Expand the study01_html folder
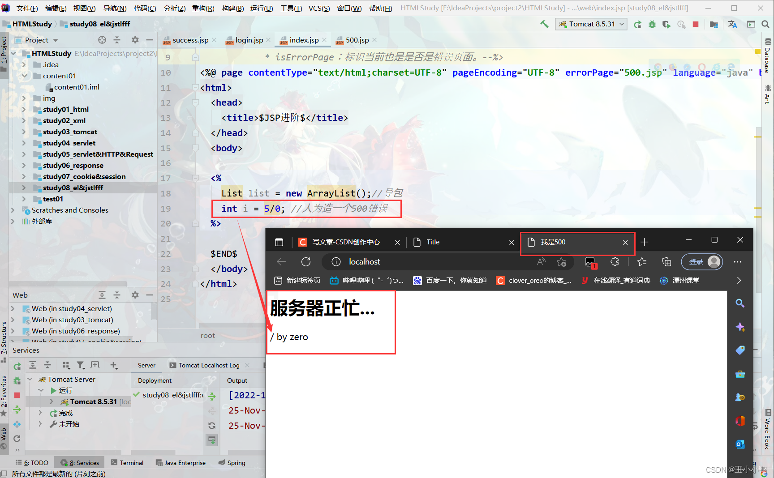This screenshot has height=478, width=774. coord(24,109)
